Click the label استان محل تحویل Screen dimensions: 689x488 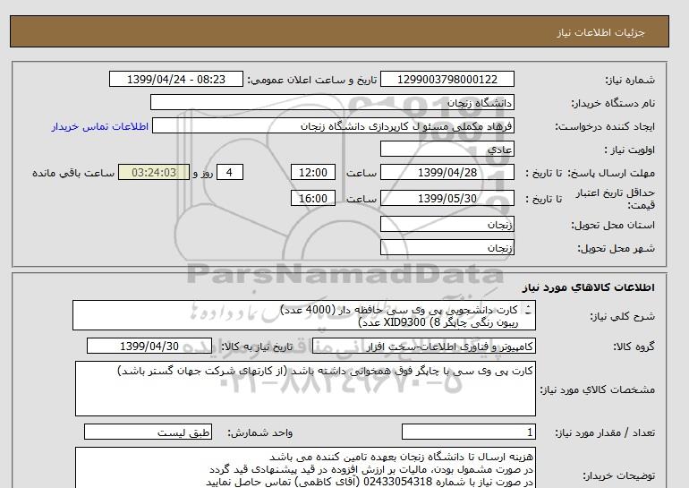[613, 225]
